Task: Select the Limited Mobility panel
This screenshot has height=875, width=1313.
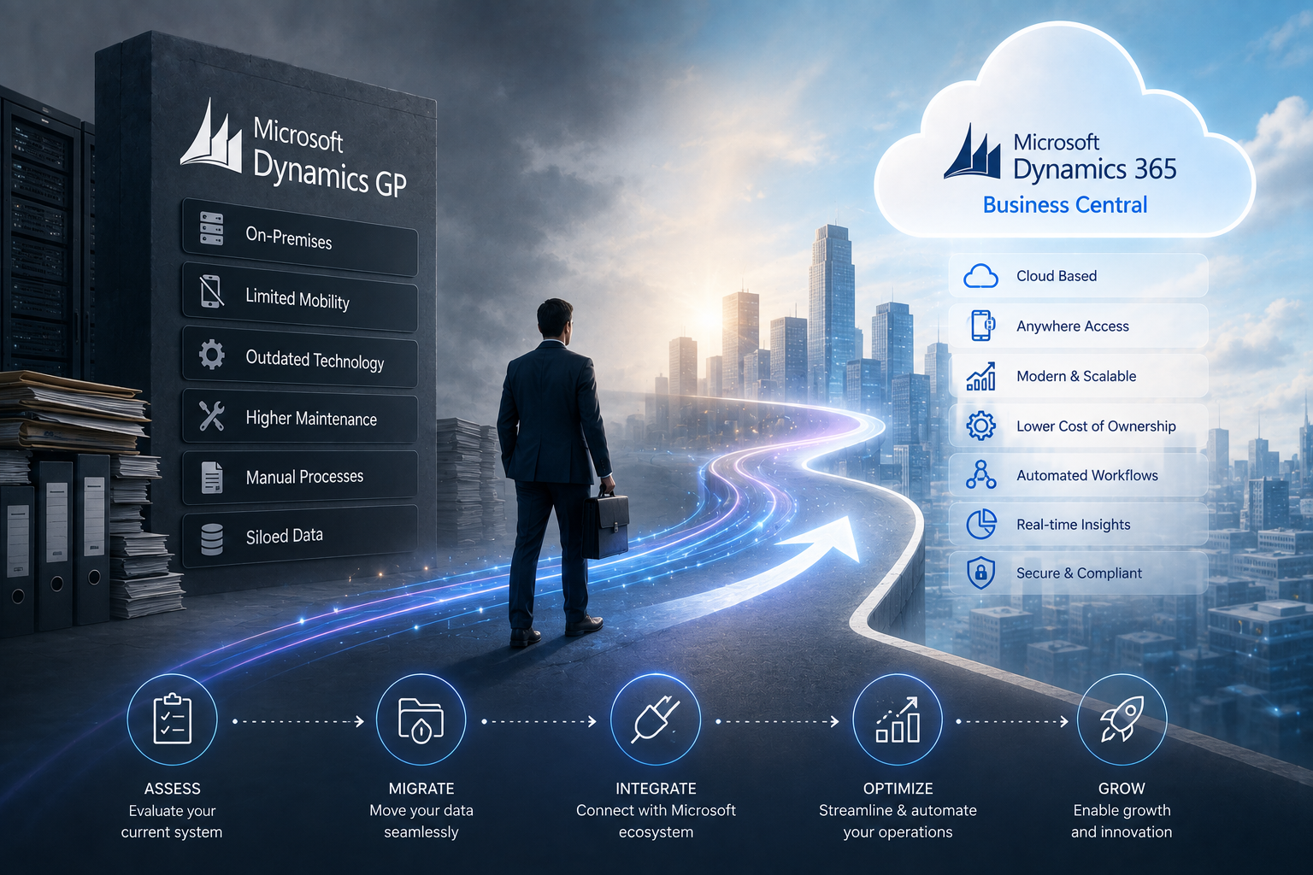Action: (x=299, y=297)
